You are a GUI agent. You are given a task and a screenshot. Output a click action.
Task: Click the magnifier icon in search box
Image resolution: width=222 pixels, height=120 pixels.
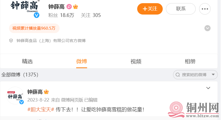178,75
